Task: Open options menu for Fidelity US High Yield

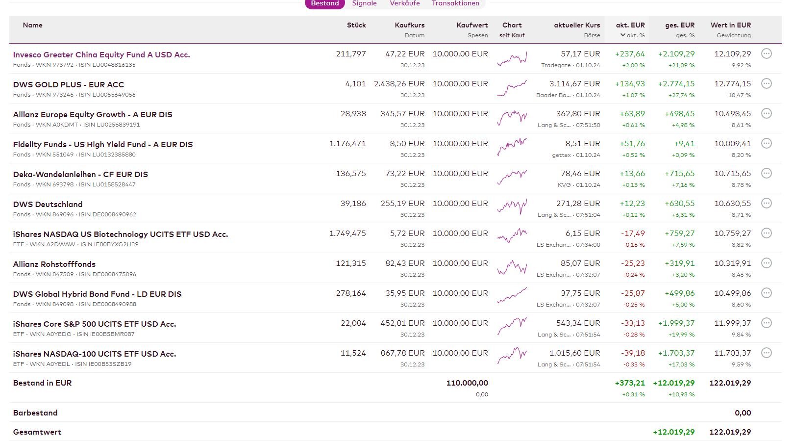Action: tap(767, 144)
